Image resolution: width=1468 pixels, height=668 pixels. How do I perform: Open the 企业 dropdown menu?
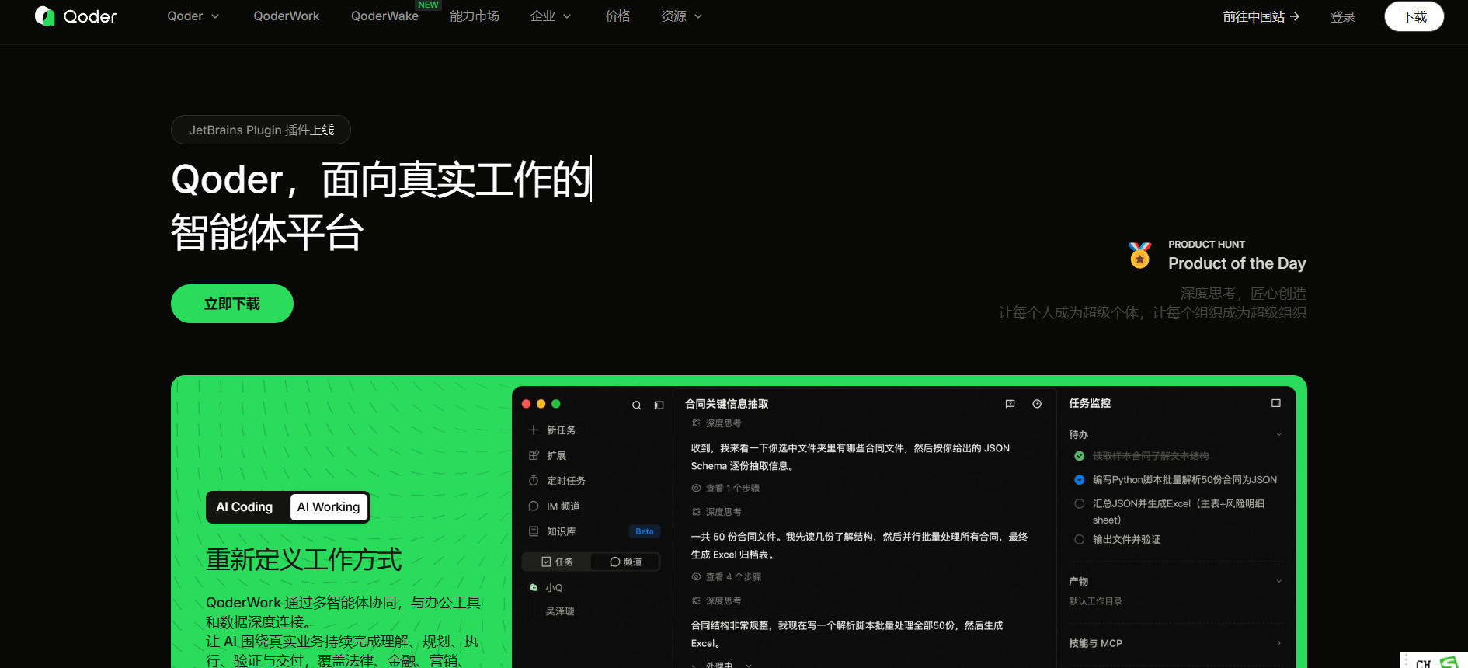click(551, 16)
